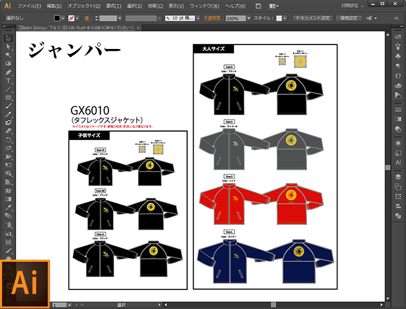Click the black fill color swatch in control bar
406x309 pixels.
(57, 19)
